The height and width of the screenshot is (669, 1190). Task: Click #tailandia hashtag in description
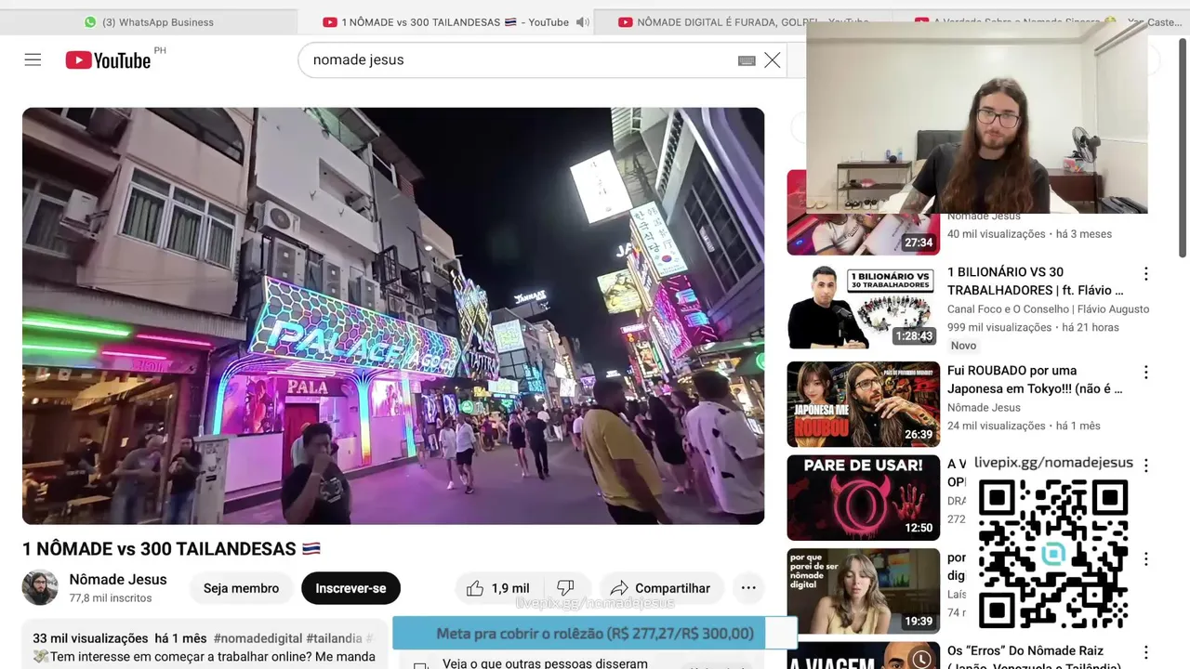coord(334,638)
